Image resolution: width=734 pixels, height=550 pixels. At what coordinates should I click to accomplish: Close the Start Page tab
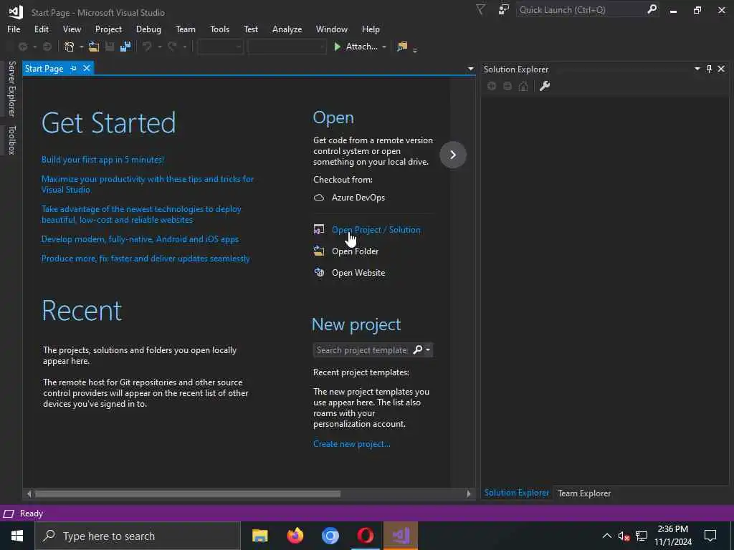(87, 69)
